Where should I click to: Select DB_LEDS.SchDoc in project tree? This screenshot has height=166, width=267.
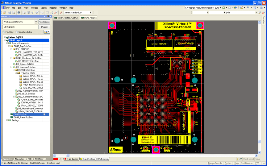[27, 93]
